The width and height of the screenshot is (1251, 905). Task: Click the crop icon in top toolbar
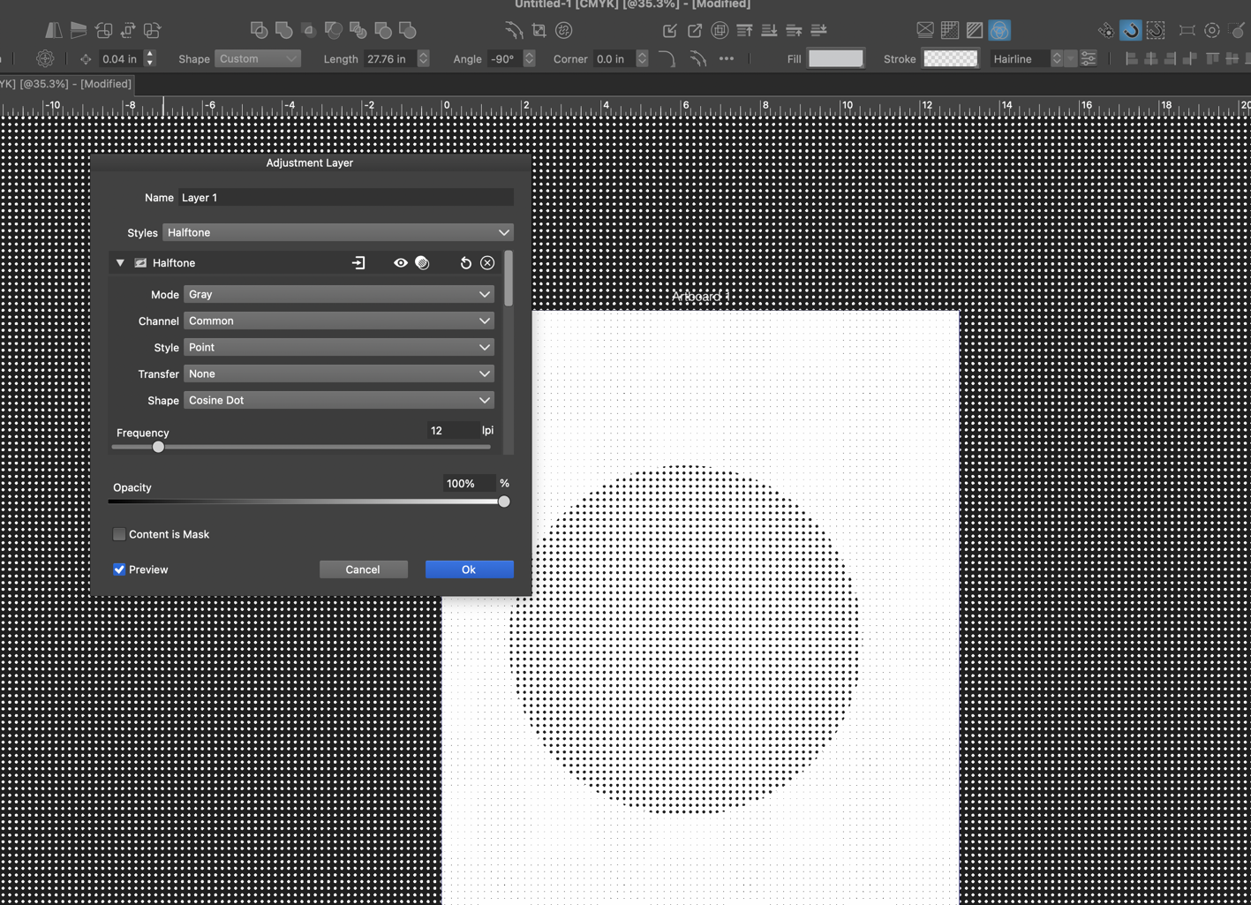[x=539, y=31]
